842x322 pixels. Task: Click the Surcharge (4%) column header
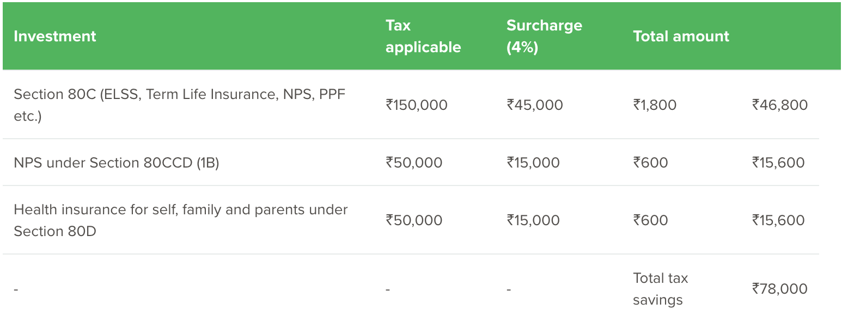pyautogui.click(x=544, y=36)
